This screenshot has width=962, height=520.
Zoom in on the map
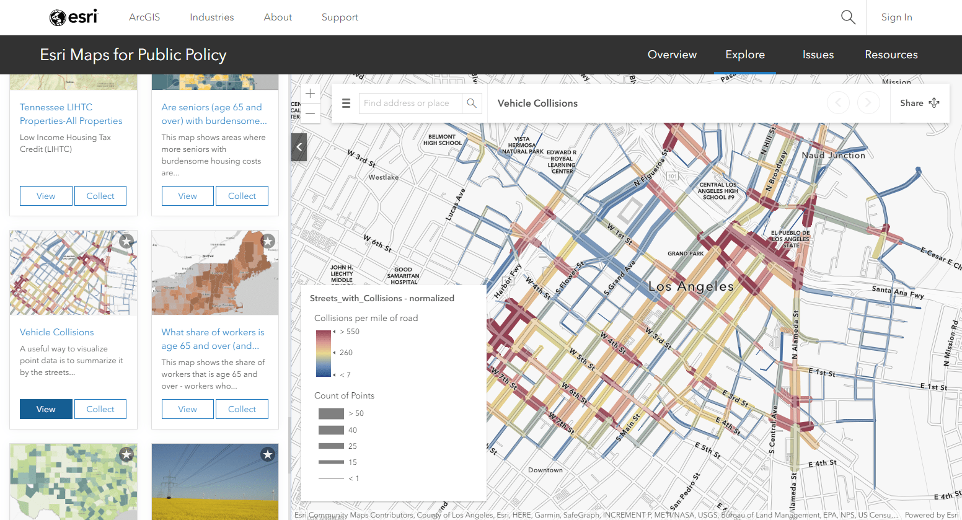coord(311,94)
